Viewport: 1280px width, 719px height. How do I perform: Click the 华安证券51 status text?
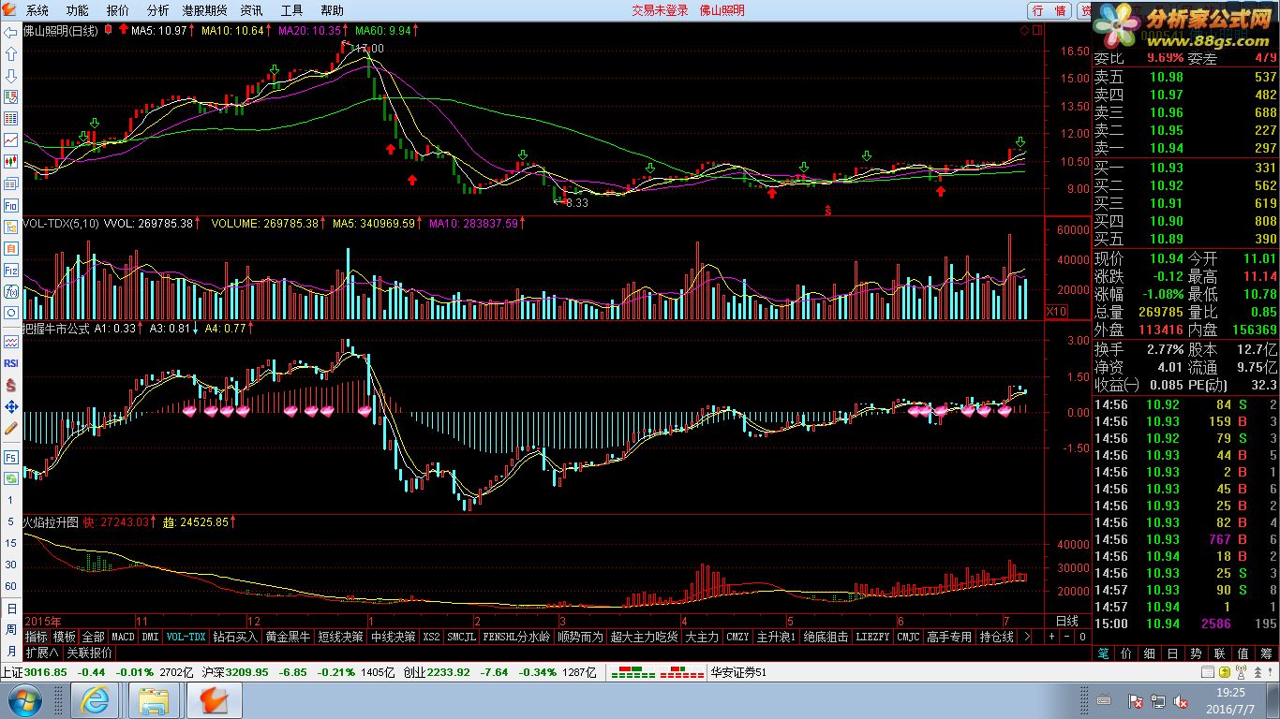pyautogui.click(x=738, y=672)
